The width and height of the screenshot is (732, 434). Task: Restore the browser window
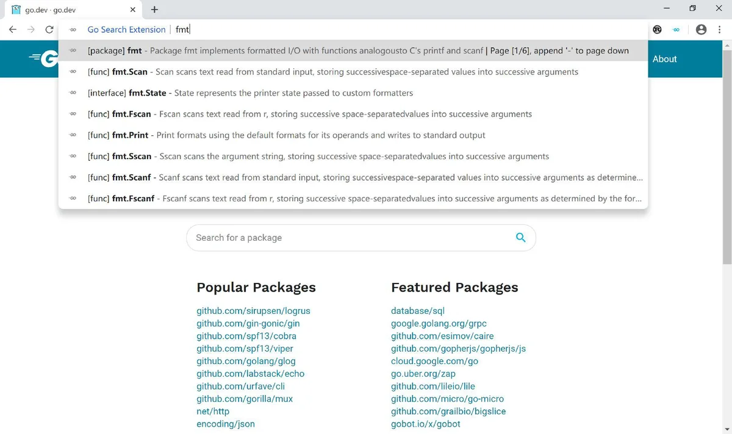coord(692,9)
